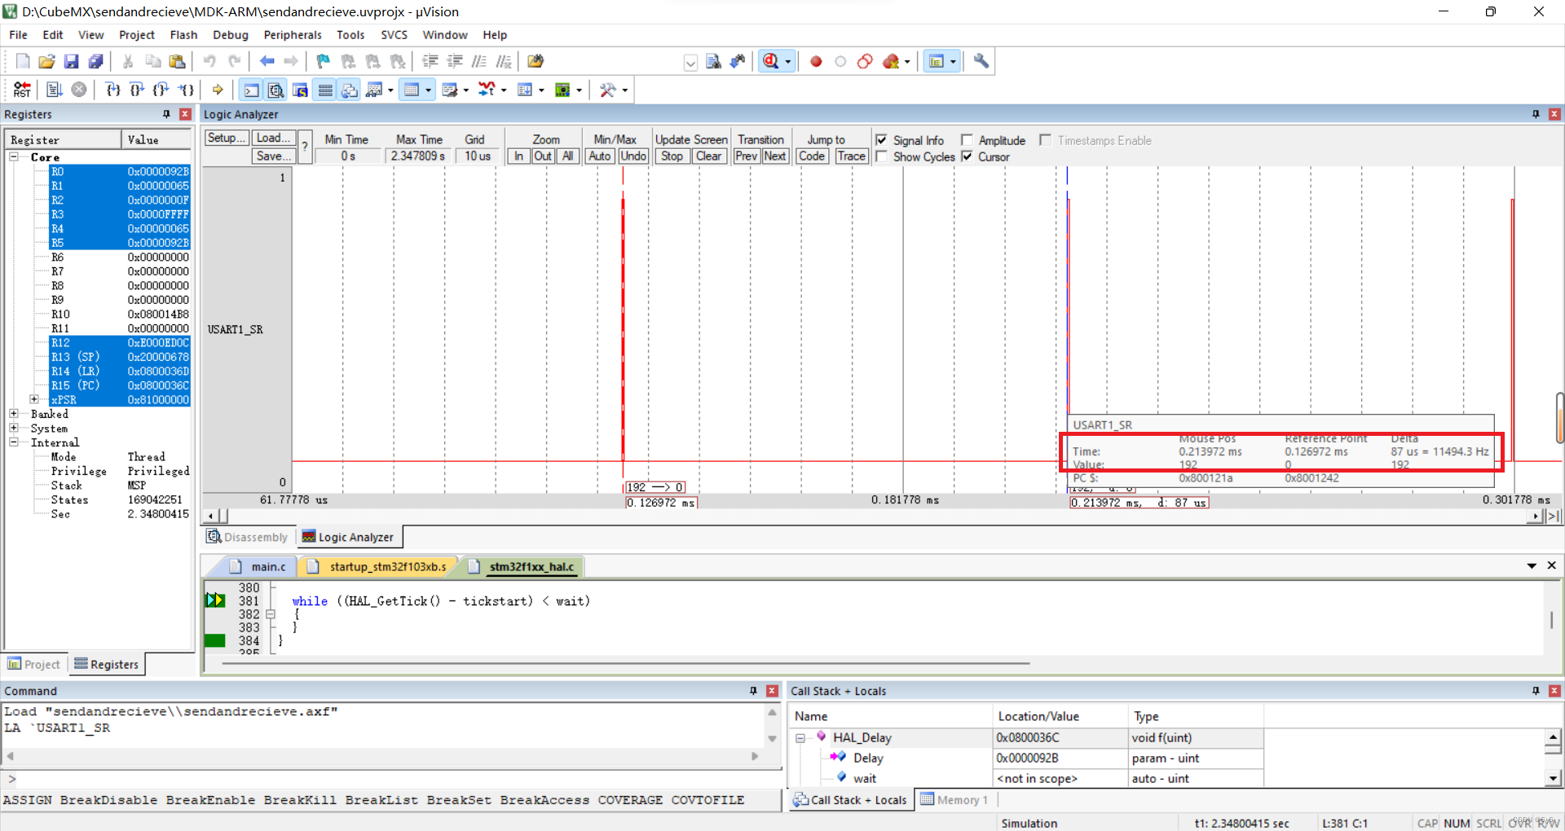Click the Save... button
The height and width of the screenshot is (831, 1565).
click(x=273, y=156)
